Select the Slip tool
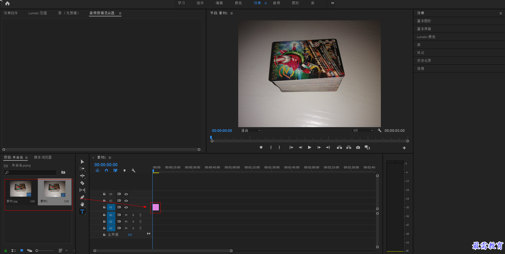 pos(82,190)
